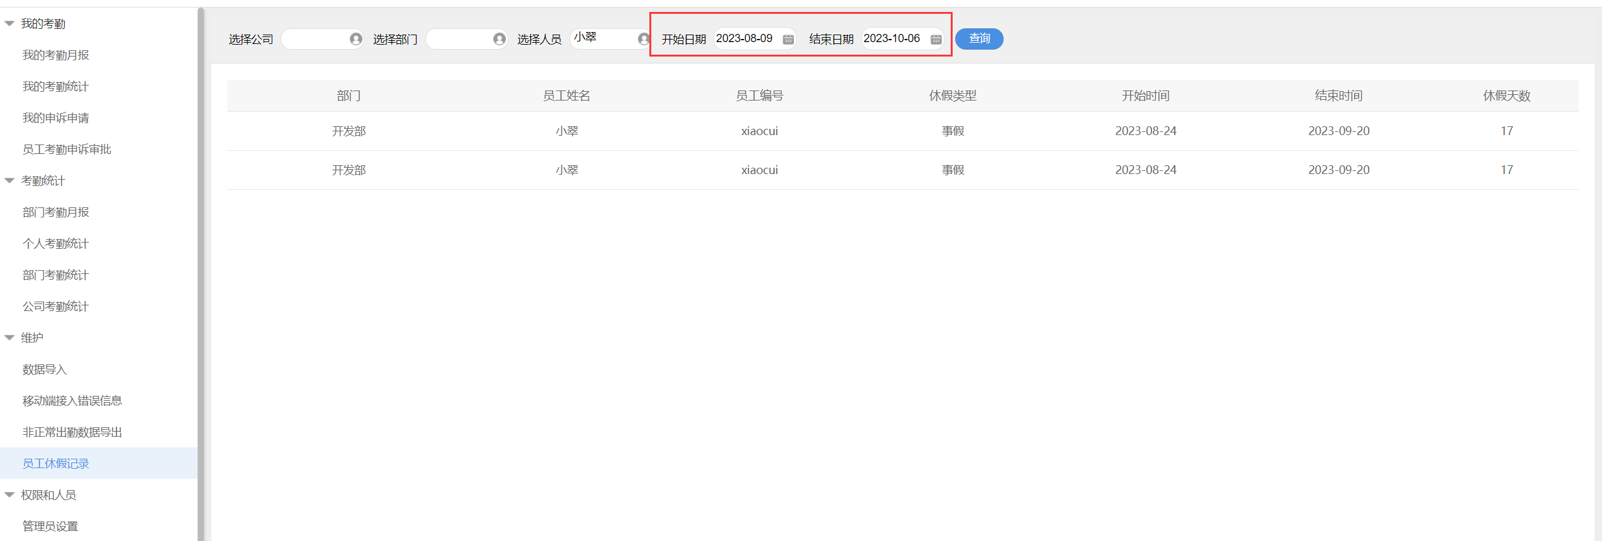Click 2023-08-24 in the first row
Image resolution: width=1602 pixels, height=541 pixels.
[1146, 131]
